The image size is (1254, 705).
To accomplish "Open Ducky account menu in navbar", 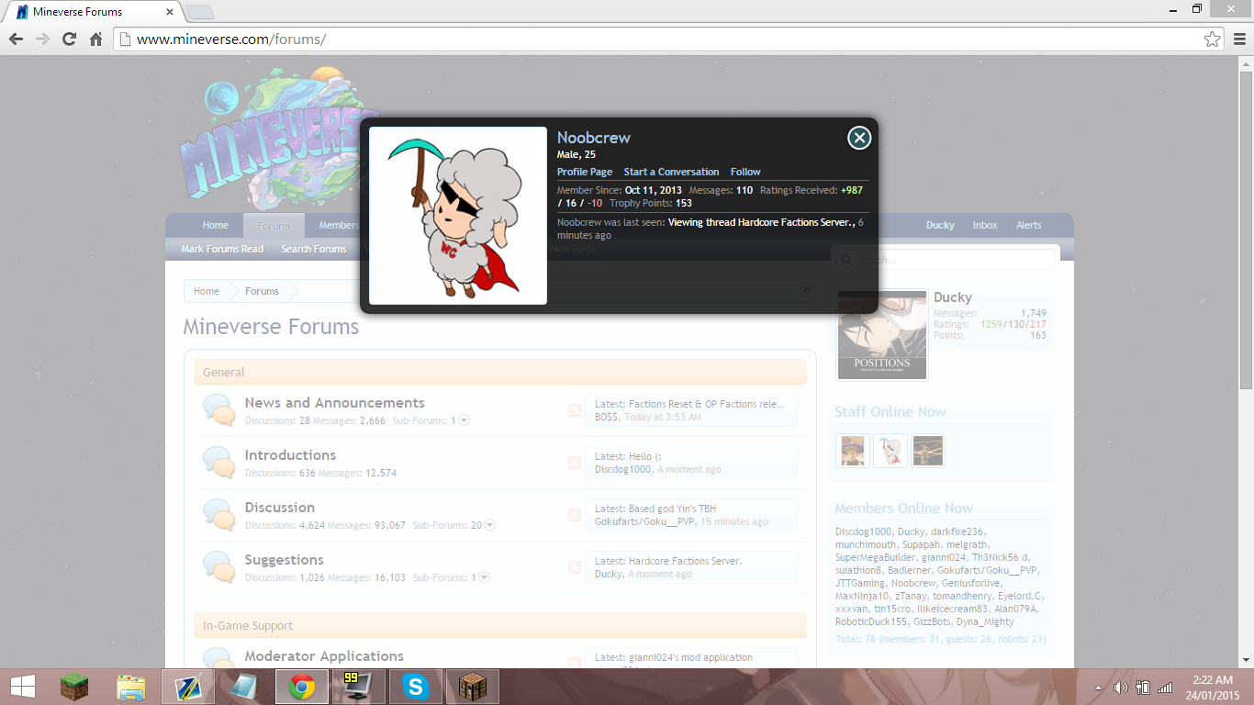I will (940, 225).
